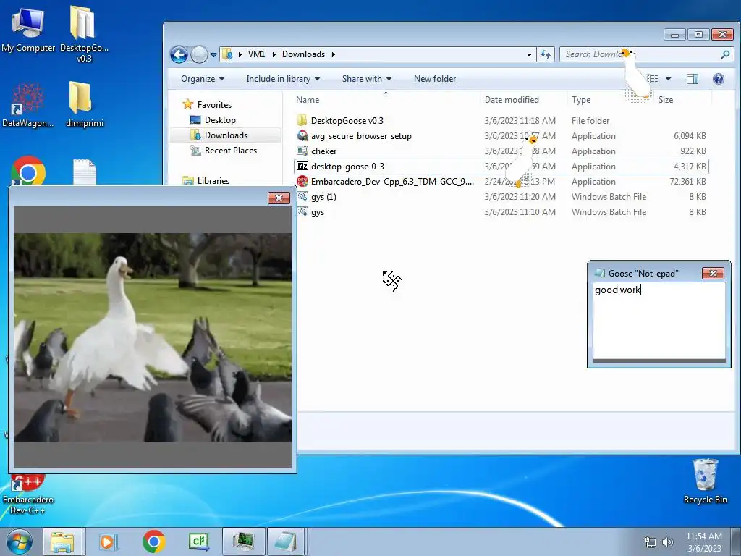Open DesktopGoose v0.3 folder on desktop

[84, 34]
